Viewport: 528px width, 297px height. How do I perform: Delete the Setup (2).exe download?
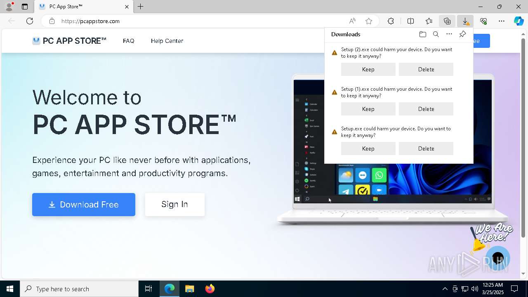pyautogui.click(x=426, y=69)
